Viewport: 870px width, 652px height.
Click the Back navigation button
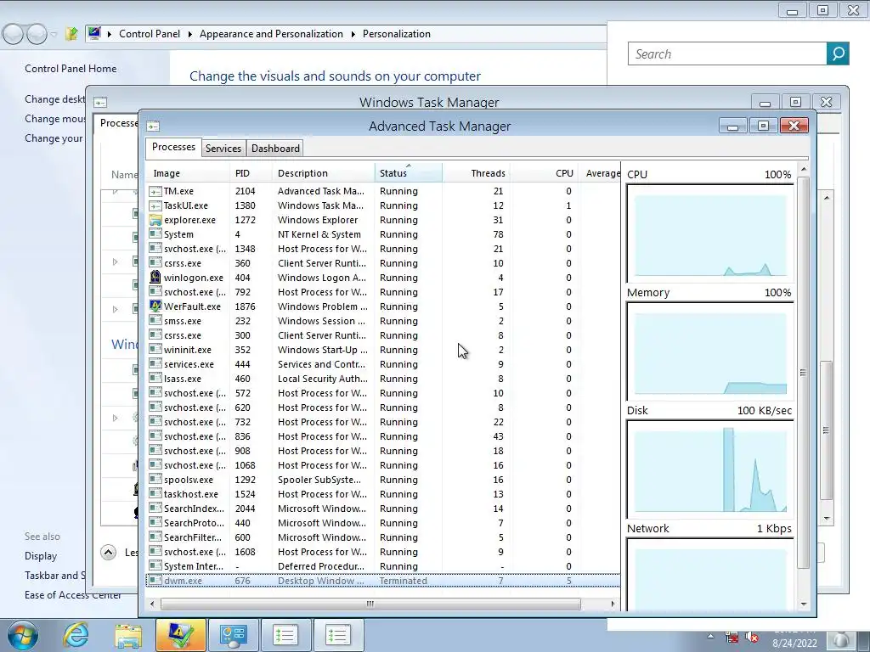pos(14,34)
